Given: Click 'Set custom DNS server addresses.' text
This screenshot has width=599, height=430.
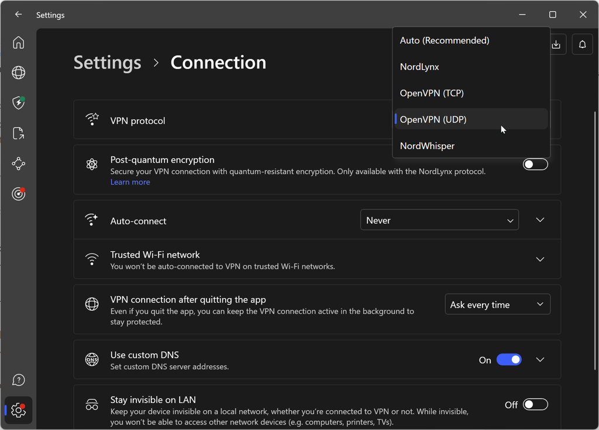Looking at the screenshot, I should tap(169, 367).
